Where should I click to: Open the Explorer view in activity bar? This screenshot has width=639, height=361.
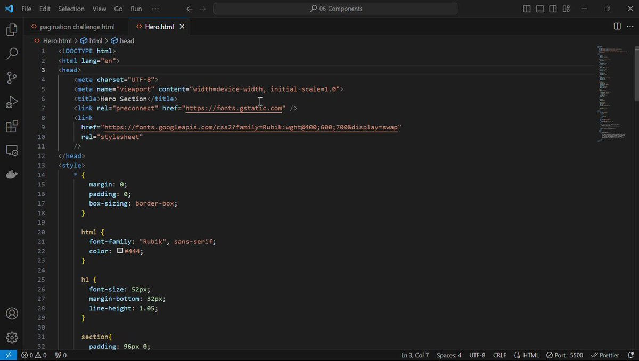[12, 30]
